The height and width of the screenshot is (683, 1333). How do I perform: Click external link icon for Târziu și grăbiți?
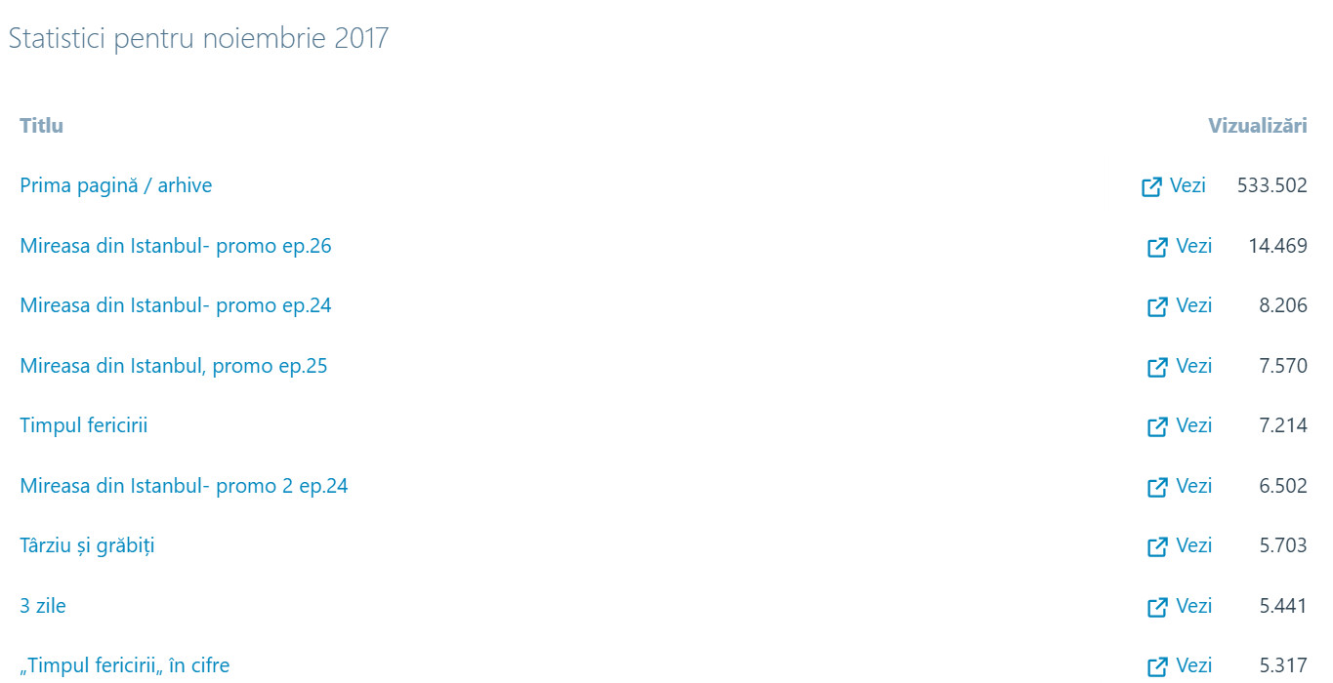coord(1157,546)
